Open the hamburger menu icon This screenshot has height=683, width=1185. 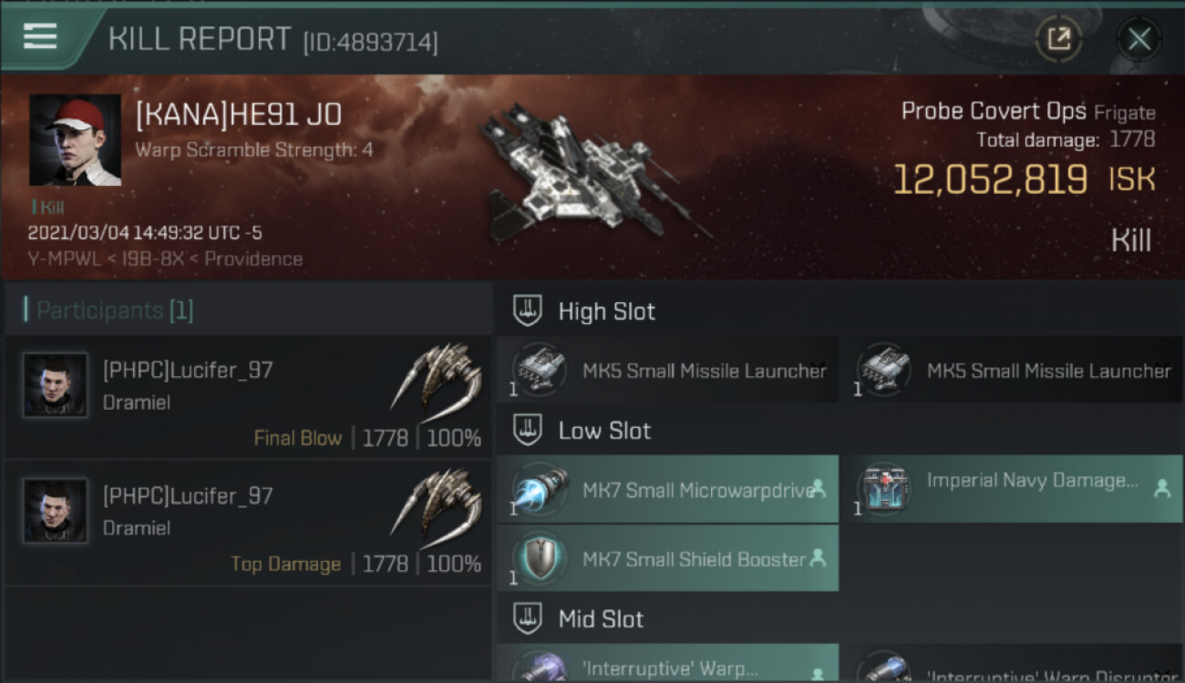tap(40, 36)
